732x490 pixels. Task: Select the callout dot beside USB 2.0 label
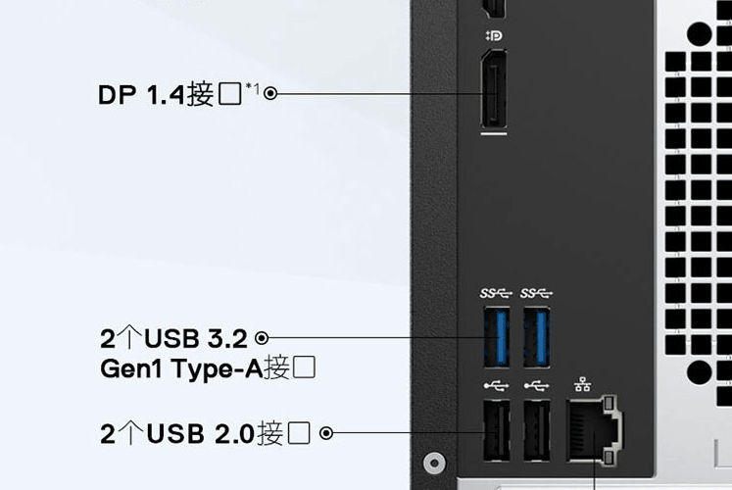326,433
